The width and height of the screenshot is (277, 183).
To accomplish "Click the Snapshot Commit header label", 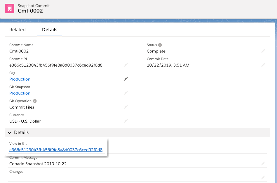I will 34,6.
